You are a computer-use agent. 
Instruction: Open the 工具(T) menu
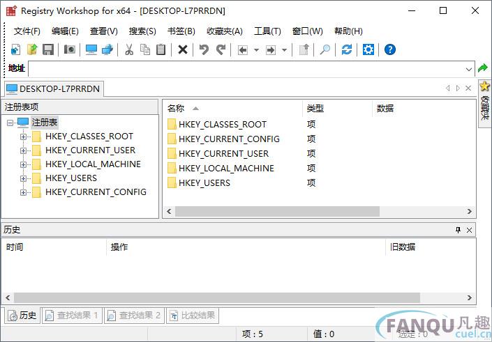(267, 31)
